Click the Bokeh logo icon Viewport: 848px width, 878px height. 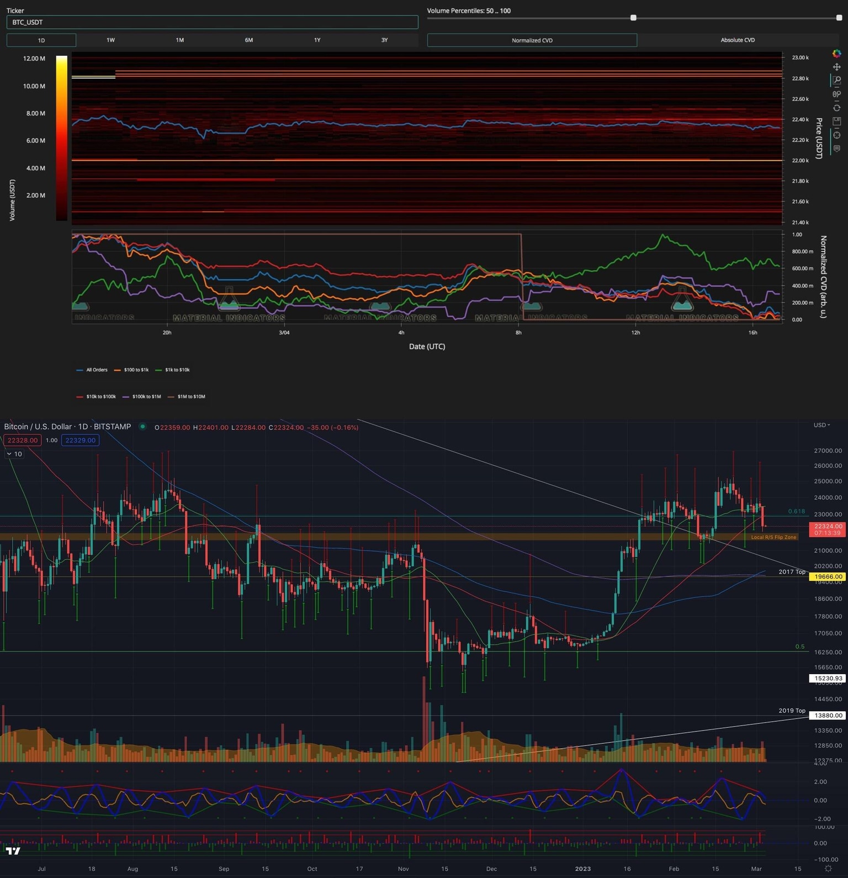click(x=836, y=54)
